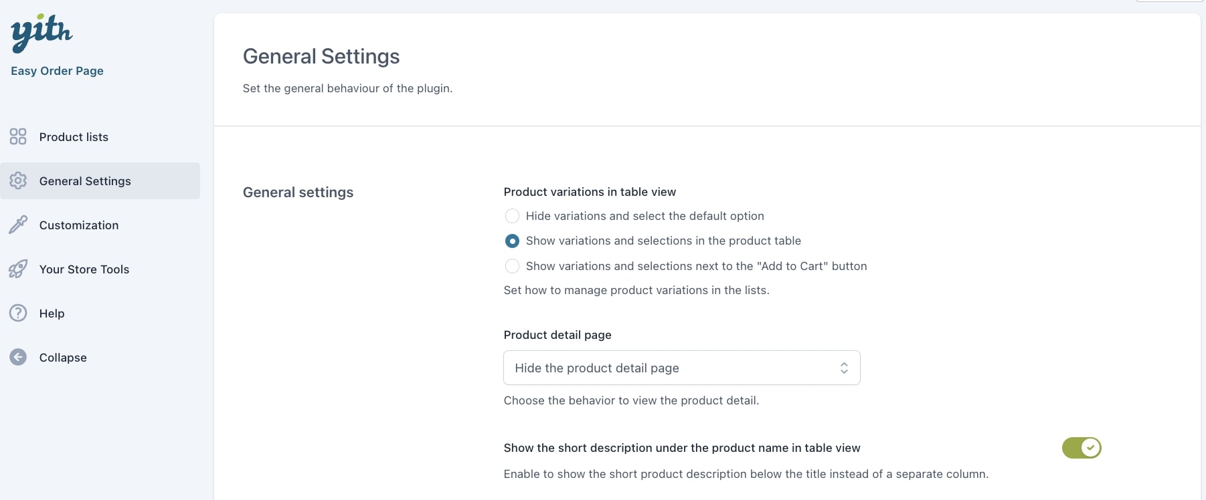
Task: Click 'Show the short description under' label
Action: (682, 448)
